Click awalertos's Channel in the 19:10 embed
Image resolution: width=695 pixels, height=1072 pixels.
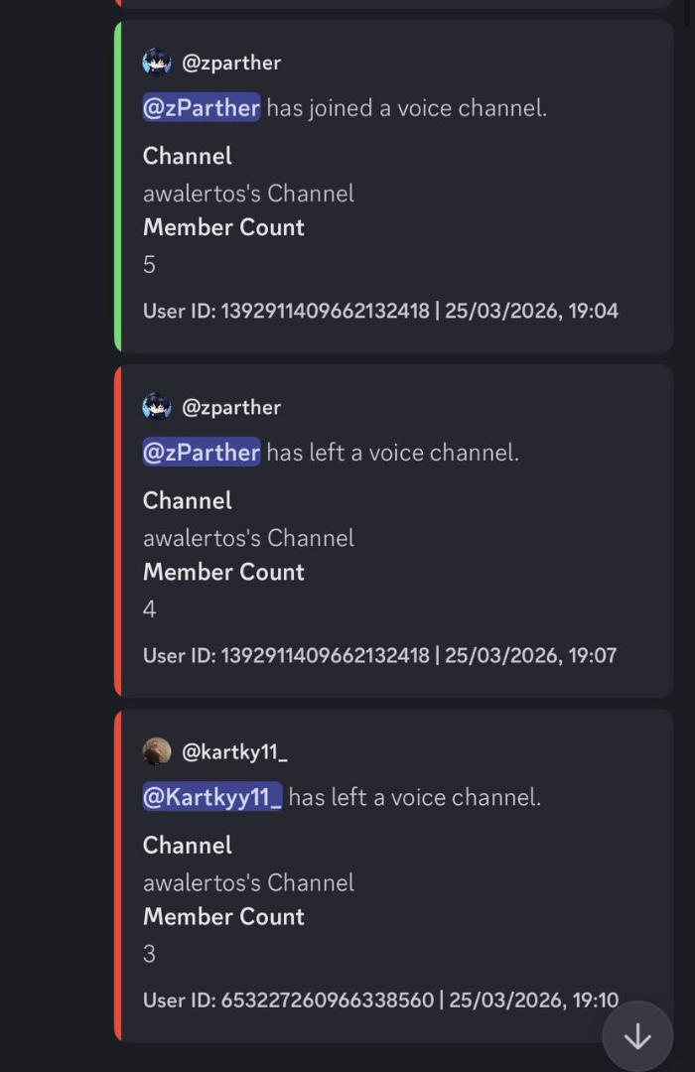pos(248,882)
